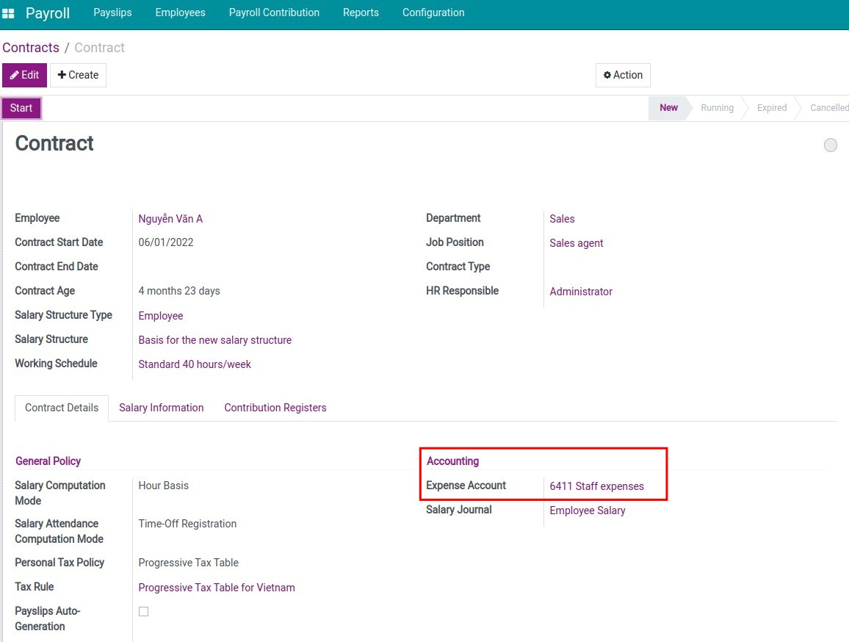Click the activity status circle near Contract title

831,145
